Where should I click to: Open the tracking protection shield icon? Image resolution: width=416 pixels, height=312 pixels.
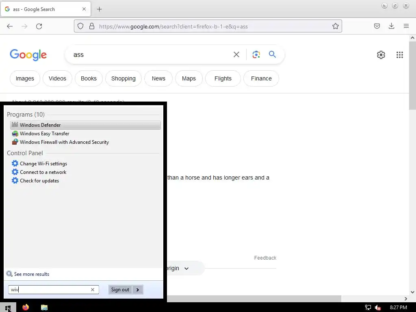(80, 26)
